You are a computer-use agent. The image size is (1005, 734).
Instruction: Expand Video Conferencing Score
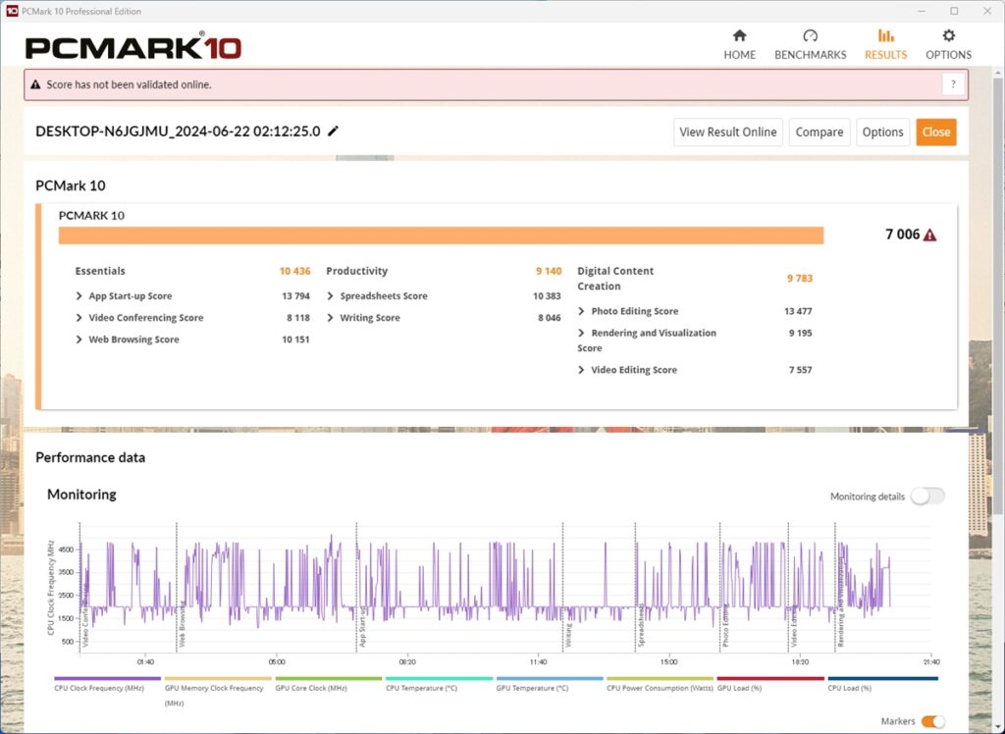click(79, 318)
